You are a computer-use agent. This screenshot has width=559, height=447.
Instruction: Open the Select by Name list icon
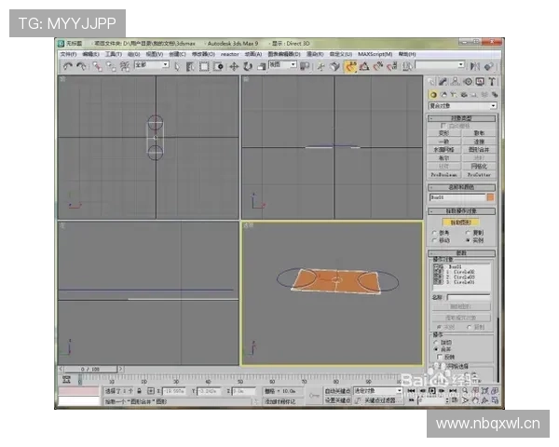pyautogui.click(x=190, y=66)
